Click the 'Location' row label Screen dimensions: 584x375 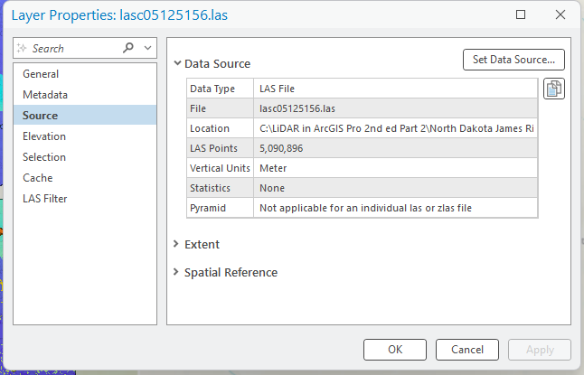coord(220,128)
